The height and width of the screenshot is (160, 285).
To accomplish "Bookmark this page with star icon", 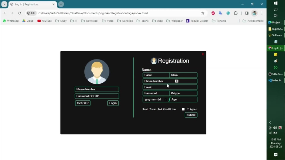I will (203, 13).
